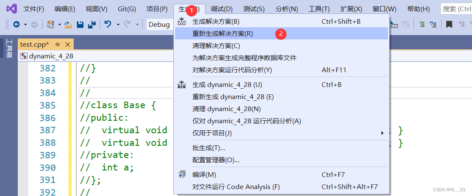The height and width of the screenshot is (196, 472).
Task: Click the Undo arrow icon
Action: (108, 24)
